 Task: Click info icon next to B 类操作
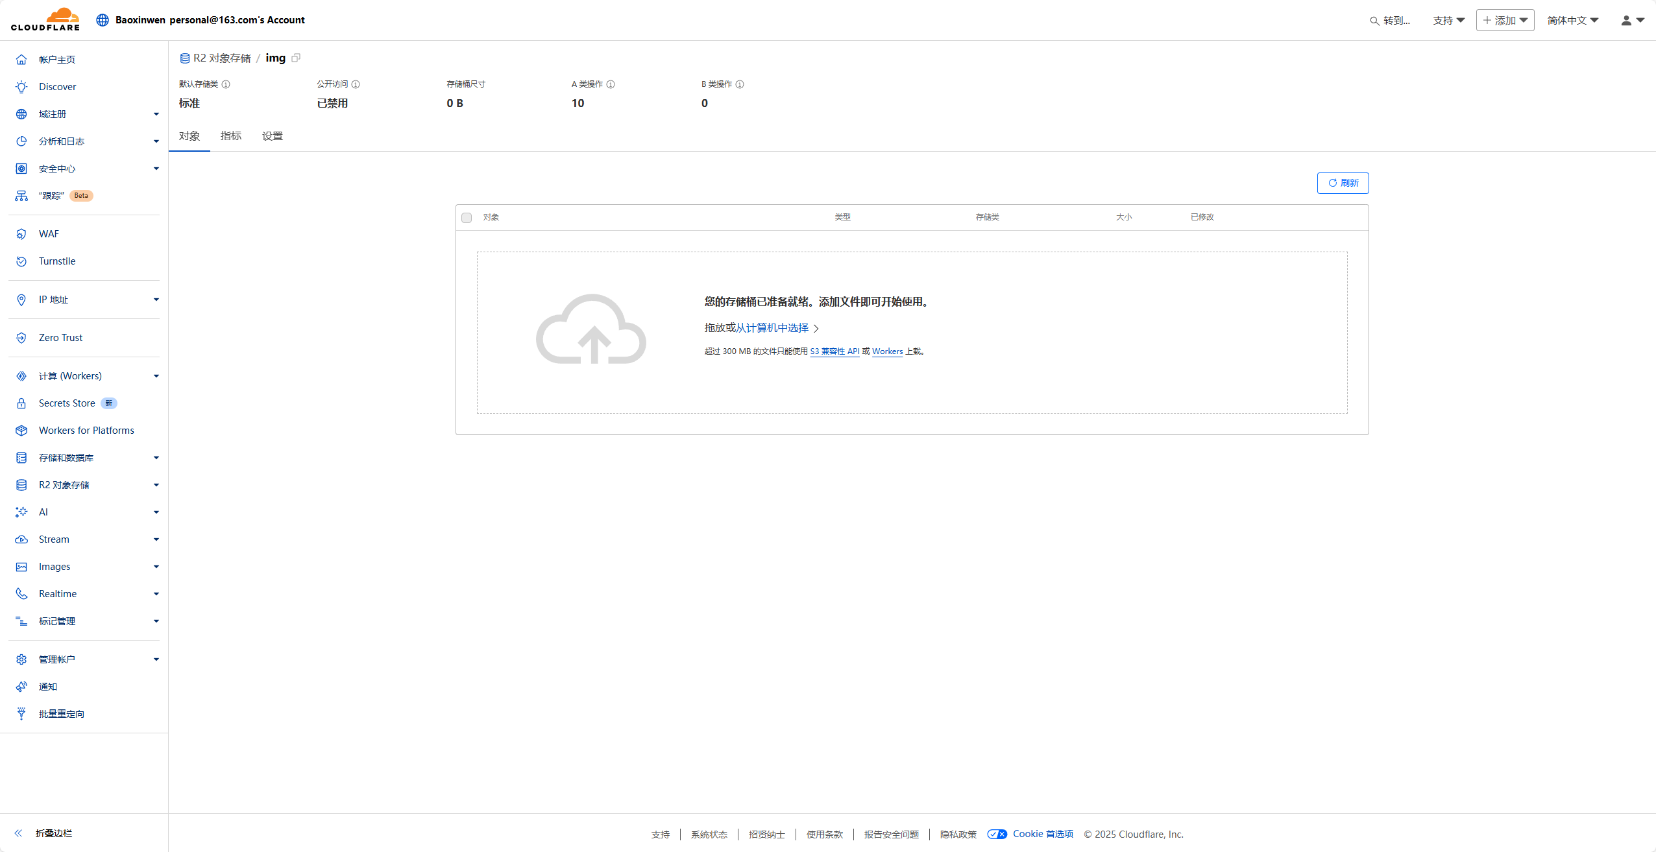click(x=740, y=84)
